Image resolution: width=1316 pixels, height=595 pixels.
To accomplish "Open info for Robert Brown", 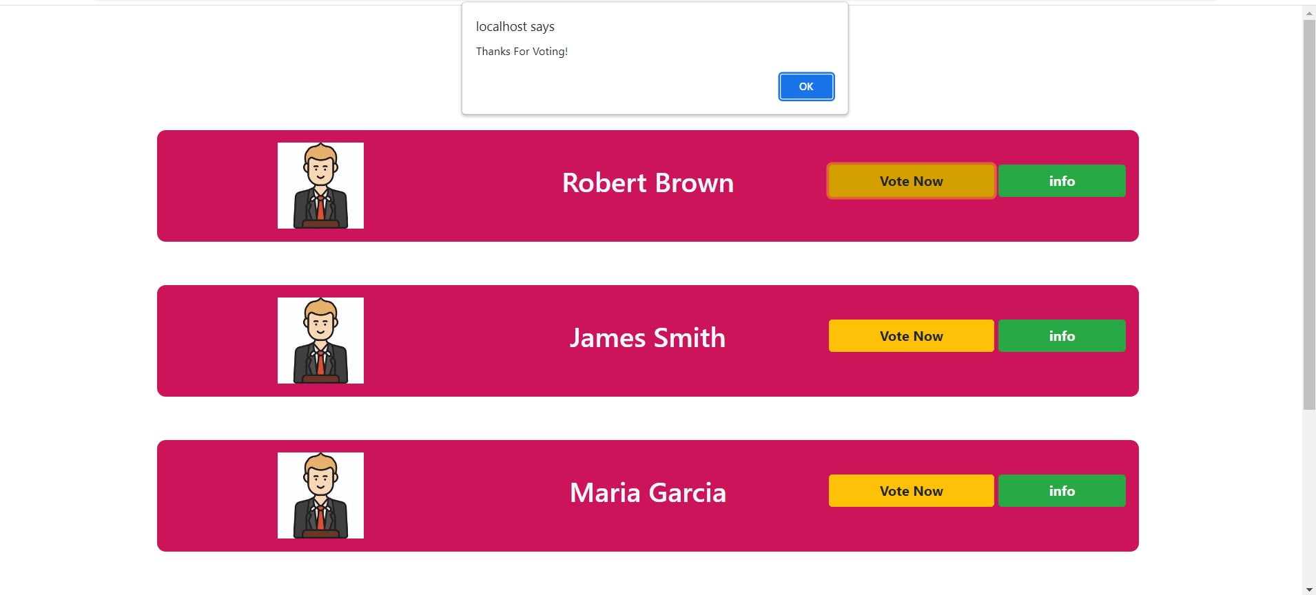I will tap(1062, 181).
